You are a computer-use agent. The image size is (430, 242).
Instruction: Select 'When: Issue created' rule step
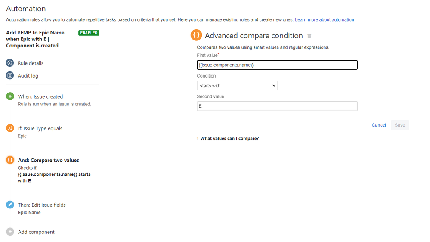click(40, 96)
